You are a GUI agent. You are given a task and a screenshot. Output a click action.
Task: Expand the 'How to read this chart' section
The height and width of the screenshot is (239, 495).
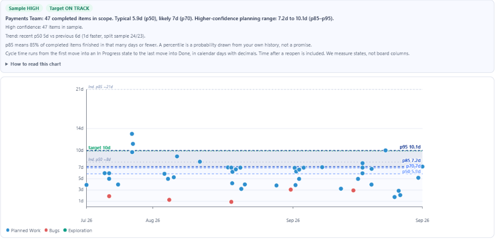click(33, 64)
